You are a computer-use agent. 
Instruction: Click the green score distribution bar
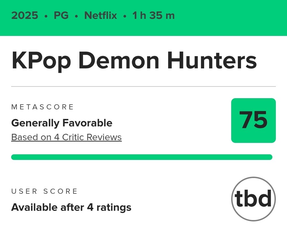tap(142, 157)
